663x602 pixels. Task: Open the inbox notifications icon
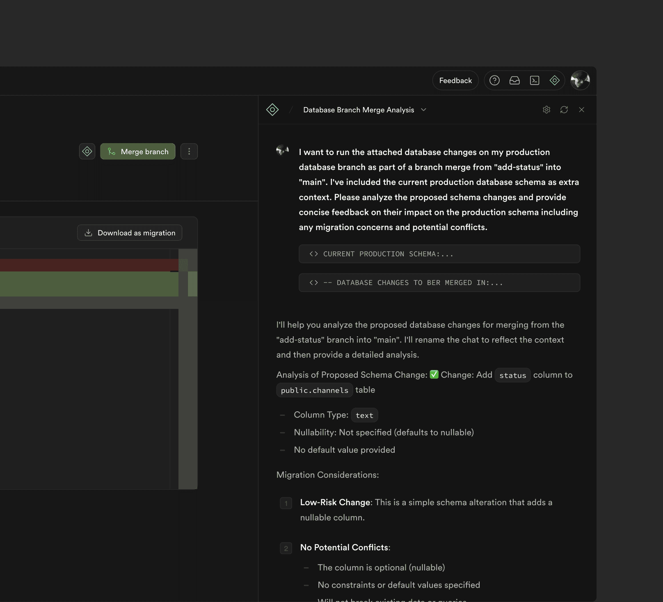[x=514, y=80]
